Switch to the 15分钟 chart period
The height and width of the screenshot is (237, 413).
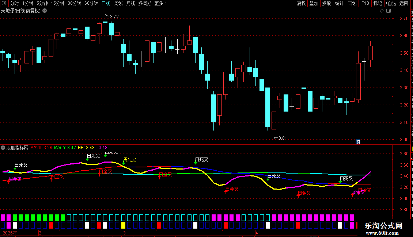click(x=57, y=3)
